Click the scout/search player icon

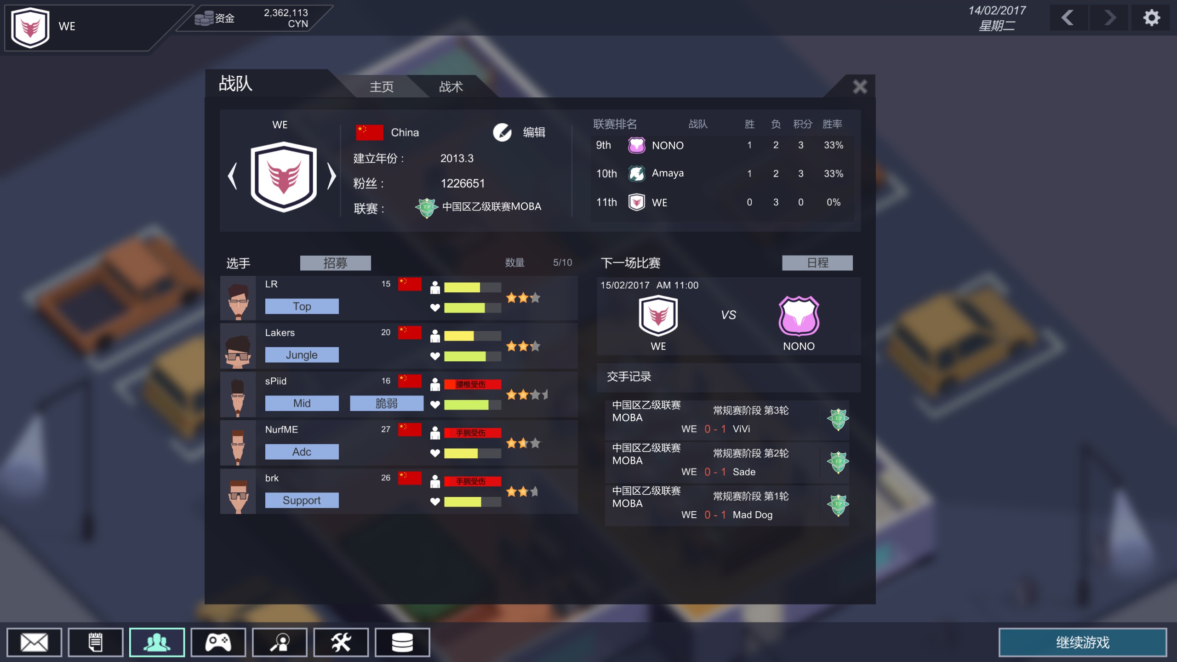click(280, 643)
